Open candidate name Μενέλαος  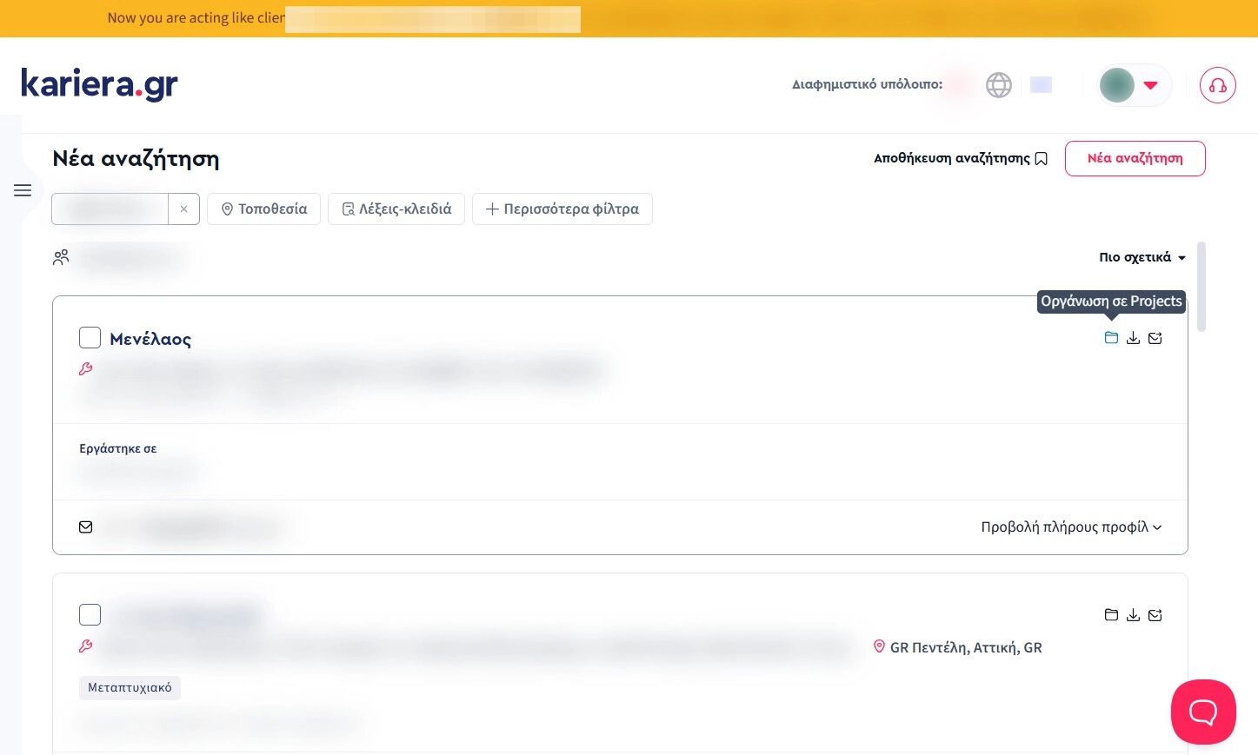(150, 339)
